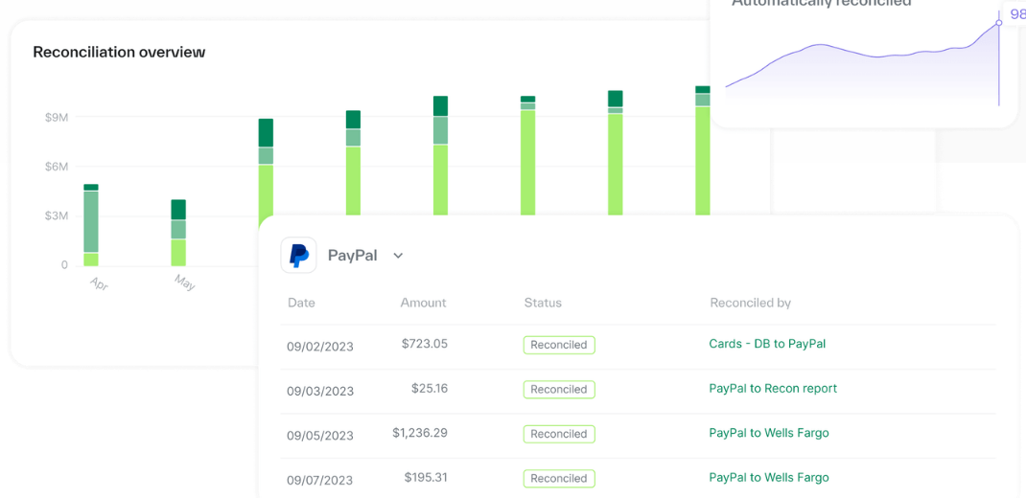Click Reconciled badge for 09/05/2023 row

(559, 434)
